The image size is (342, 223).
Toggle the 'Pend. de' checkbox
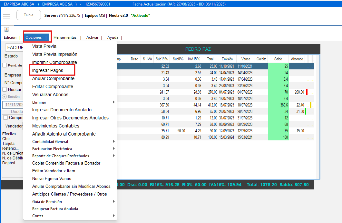pos(5,65)
